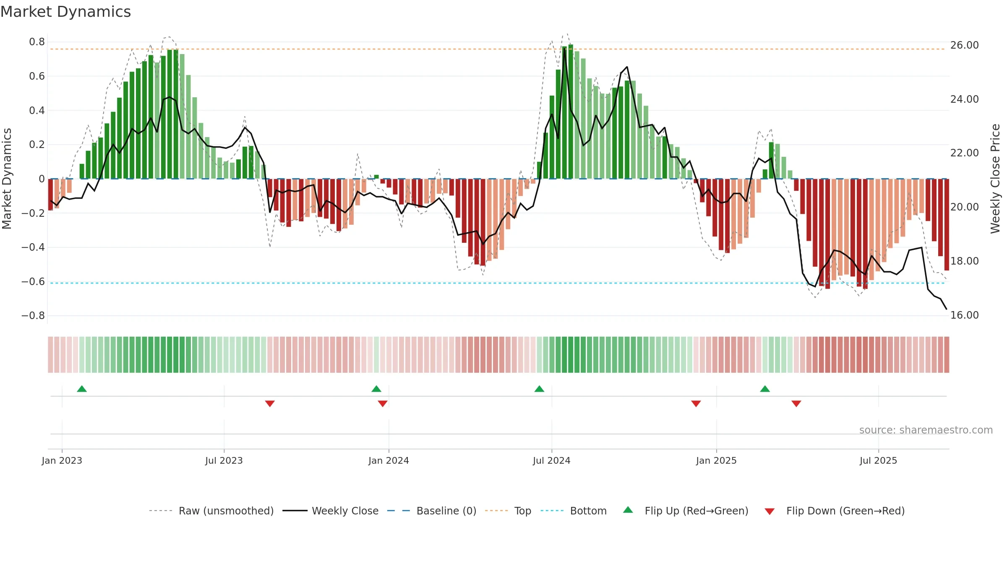Click the −0.8 left axis label
1007x566 pixels.
click(33, 316)
